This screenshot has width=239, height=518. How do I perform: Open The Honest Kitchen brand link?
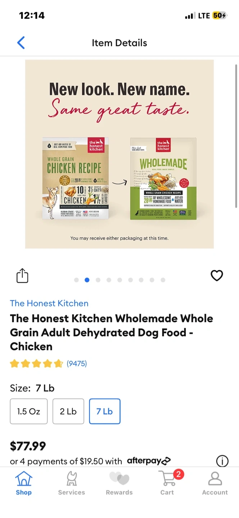click(x=49, y=303)
